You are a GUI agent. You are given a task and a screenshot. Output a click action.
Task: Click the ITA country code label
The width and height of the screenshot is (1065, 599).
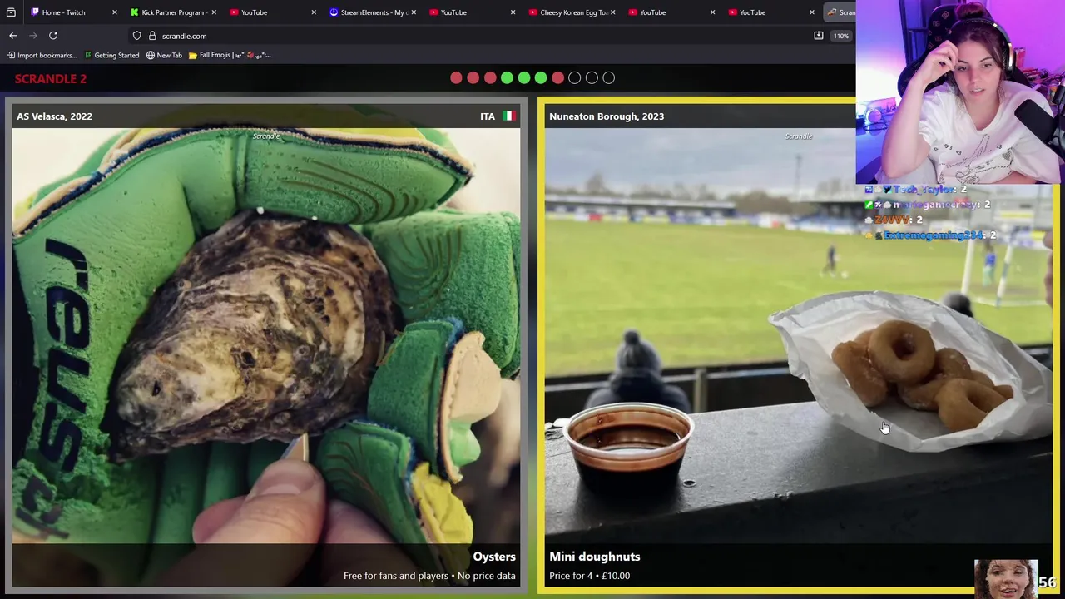[x=488, y=116]
